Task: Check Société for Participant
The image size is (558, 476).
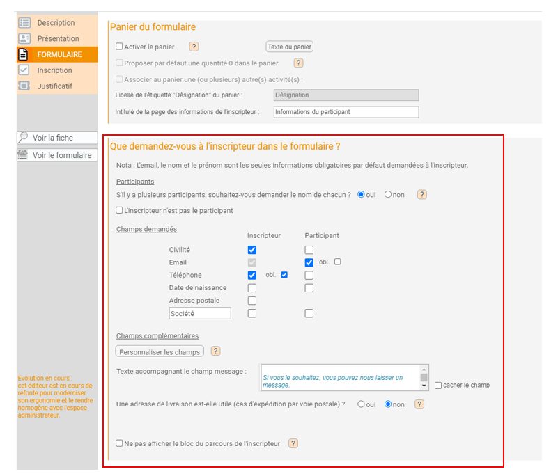Action: pos(309,314)
